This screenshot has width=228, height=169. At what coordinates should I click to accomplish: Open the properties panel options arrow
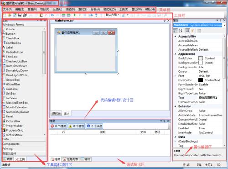(217, 21)
